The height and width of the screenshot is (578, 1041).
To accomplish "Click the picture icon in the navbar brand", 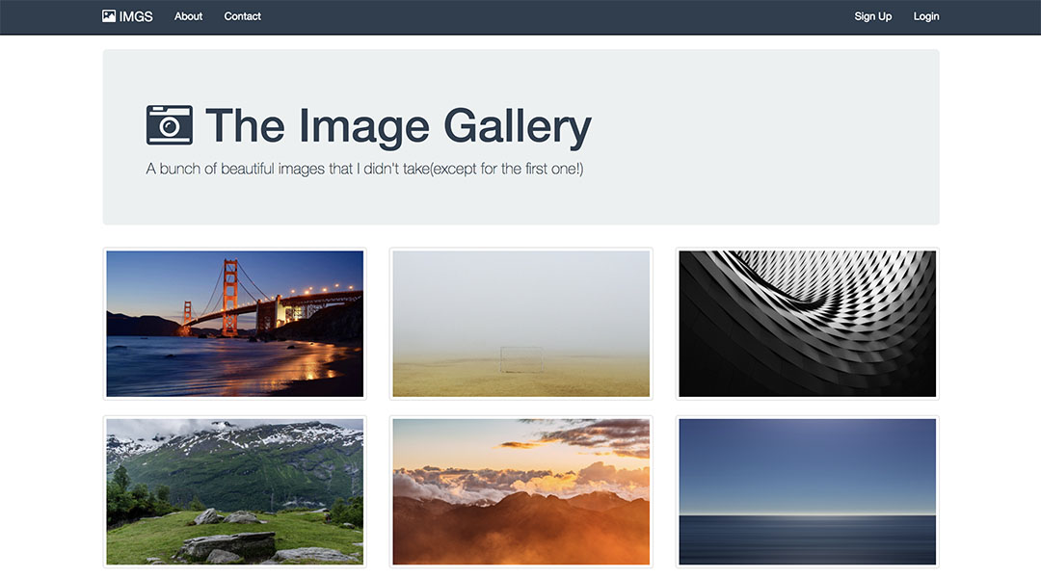I will click(x=109, y=16).
